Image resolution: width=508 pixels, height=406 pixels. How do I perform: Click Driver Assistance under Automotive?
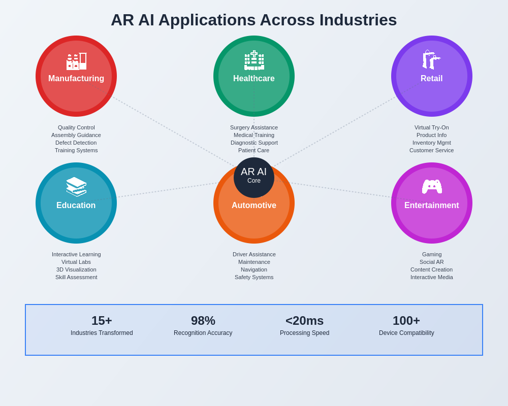pos(254,254)
